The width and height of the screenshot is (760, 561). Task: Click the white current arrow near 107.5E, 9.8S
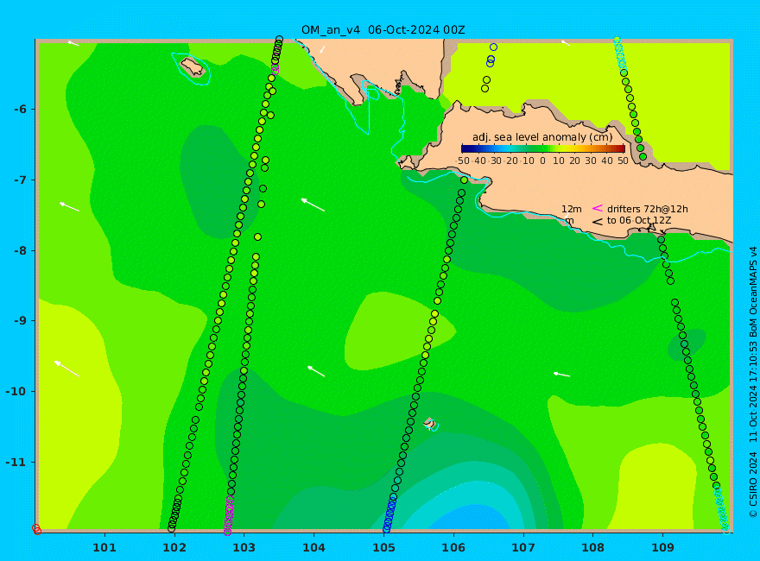561,375
